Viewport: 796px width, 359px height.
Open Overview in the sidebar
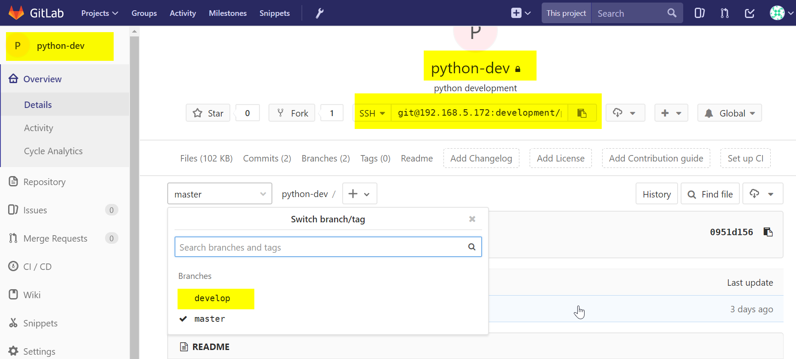(x=42, y=79)
